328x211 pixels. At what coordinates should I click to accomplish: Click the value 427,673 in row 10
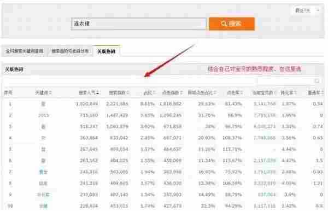point(172,206)
